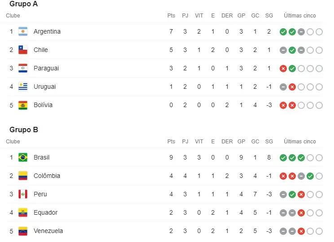The image size is (334, 242).
Task: Open the Brasil team link
Action: point(42,158)
